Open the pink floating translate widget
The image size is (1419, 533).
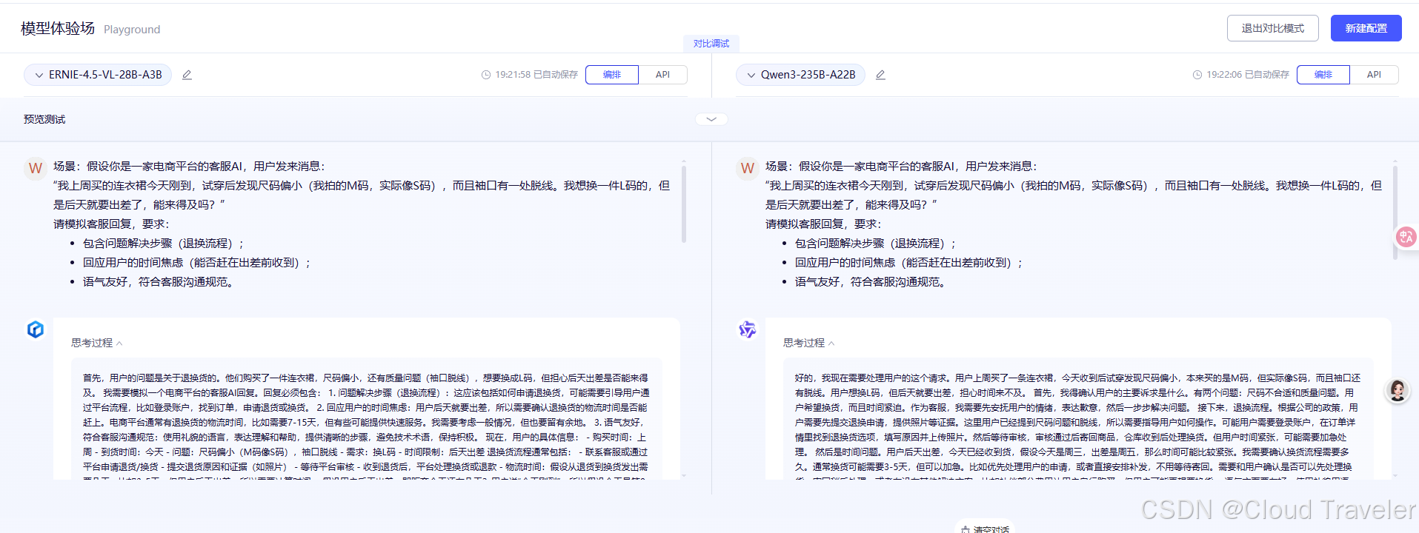pyautogui.click(x=1406, y=237)
